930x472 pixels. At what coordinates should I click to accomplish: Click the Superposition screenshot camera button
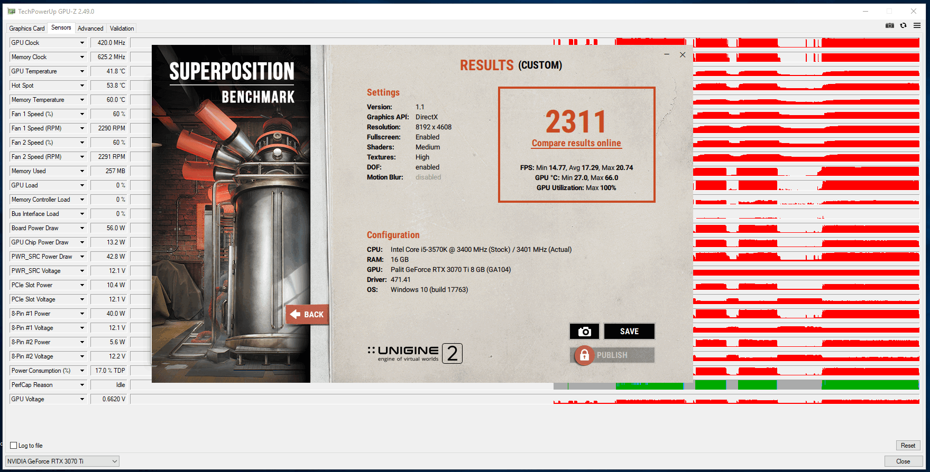pos(584,332)
